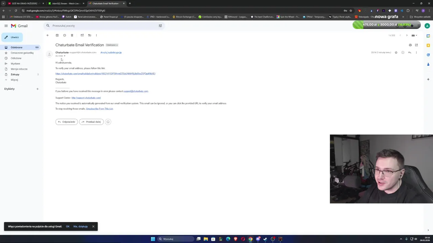Open Contacts side panel
433x243 pixels.
(428, 64)
